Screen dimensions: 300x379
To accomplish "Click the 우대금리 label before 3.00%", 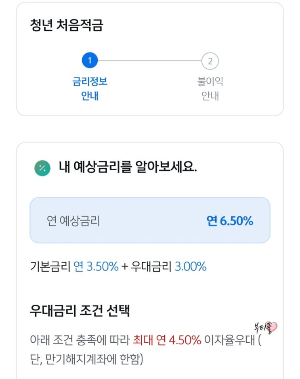I will tap(151, 266).
